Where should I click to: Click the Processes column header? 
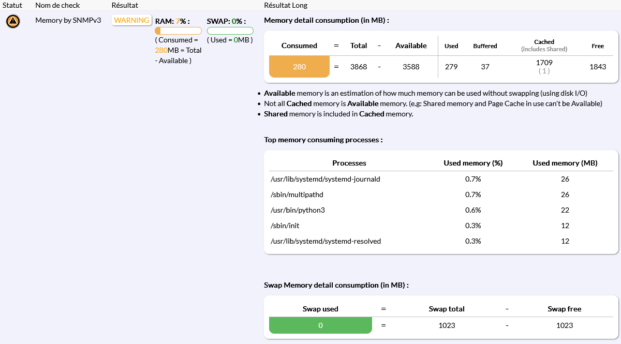349,163
